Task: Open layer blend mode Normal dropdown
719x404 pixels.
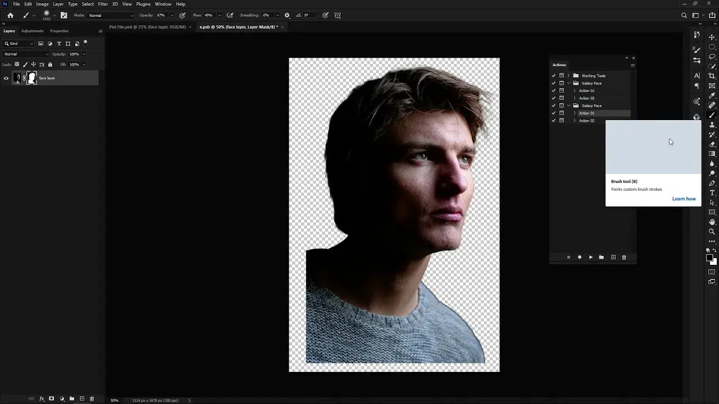Action: coord(26,54)
